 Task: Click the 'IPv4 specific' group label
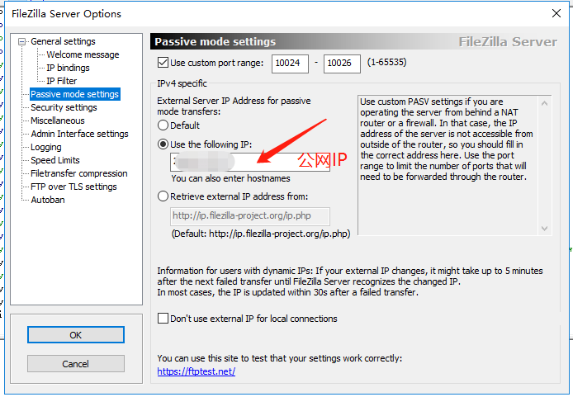coord(182,83)
